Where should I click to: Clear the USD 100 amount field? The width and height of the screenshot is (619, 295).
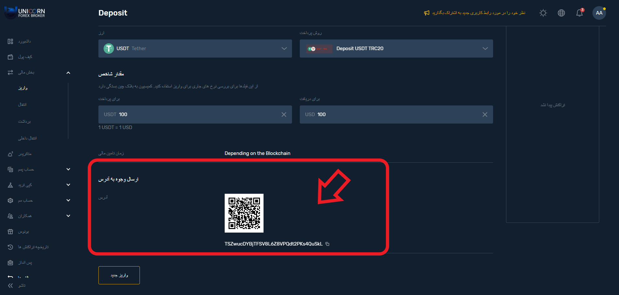coord(485,115)
